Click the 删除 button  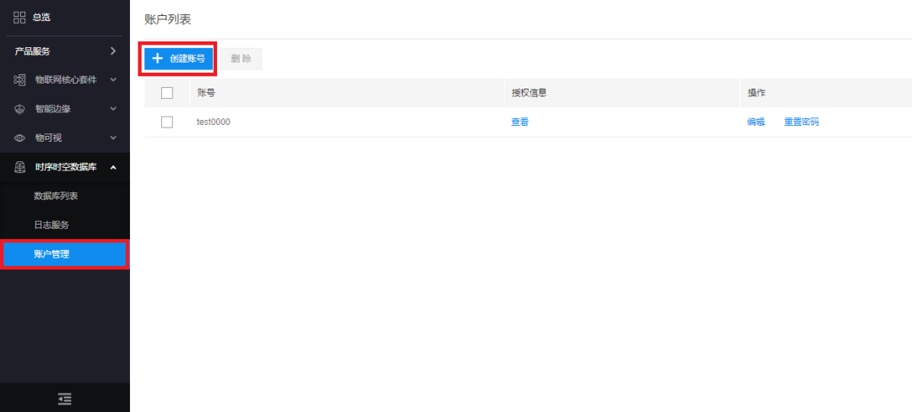click(242, 59)
